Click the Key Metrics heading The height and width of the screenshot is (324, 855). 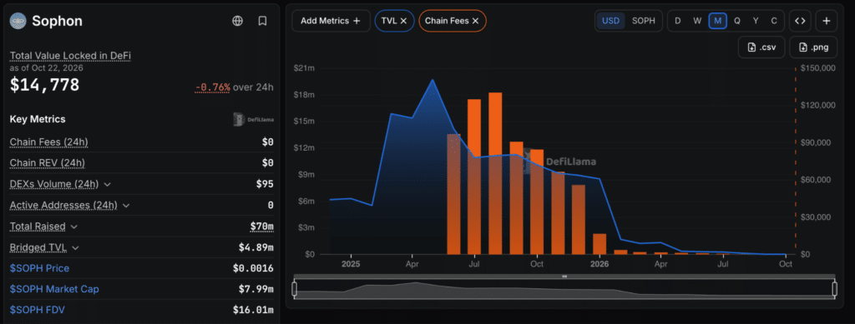pos(38,119)
